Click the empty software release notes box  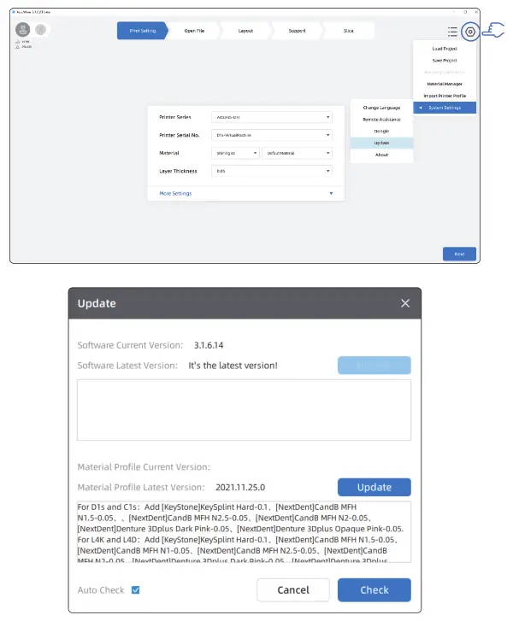point(244,410)
